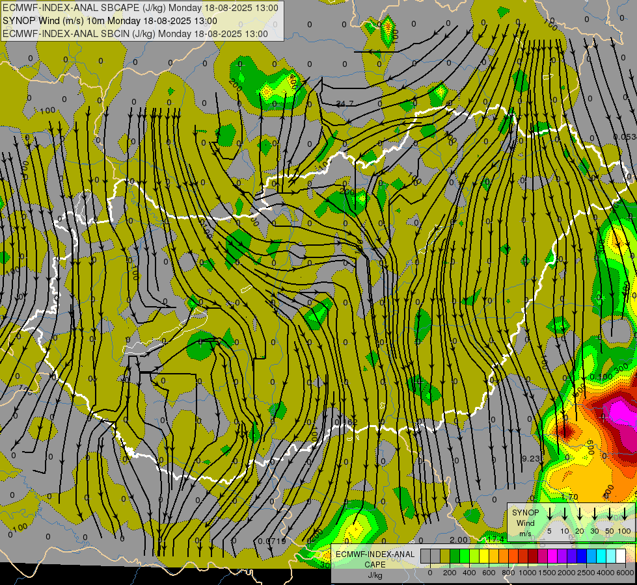
Task: Click the 800 tick label in CAPE legend
Action: click(x=508, y=573)
